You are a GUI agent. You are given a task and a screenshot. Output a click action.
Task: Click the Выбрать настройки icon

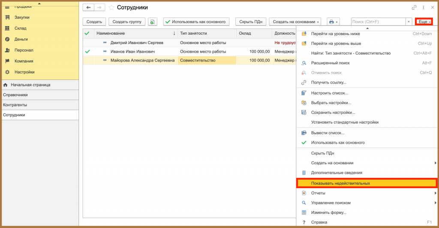(304, 103)
